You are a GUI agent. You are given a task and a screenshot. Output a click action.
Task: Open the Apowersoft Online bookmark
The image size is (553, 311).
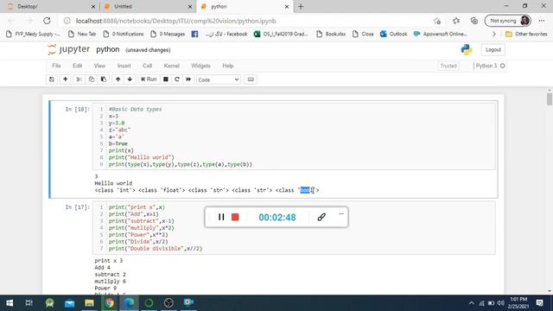pos(440,35)
